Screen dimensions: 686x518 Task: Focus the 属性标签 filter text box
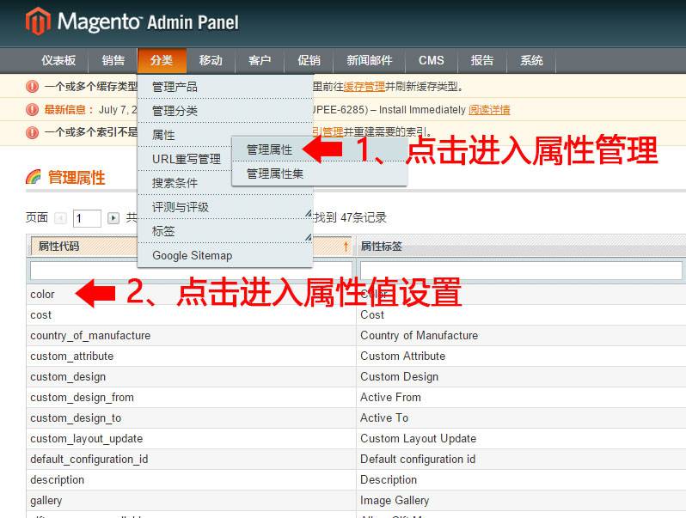520,271
